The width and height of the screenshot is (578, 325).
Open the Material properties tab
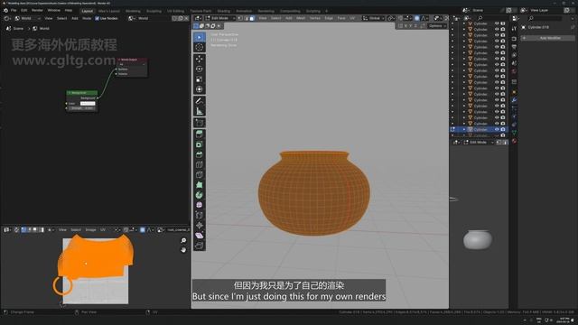pyautogui.click(x=514, y=141)
